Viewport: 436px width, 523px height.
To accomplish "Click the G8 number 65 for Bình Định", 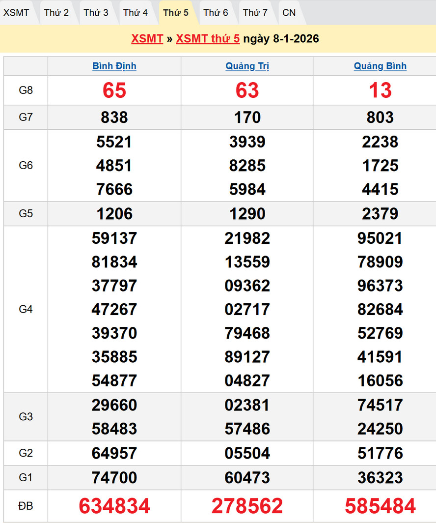I will [114, 90].
